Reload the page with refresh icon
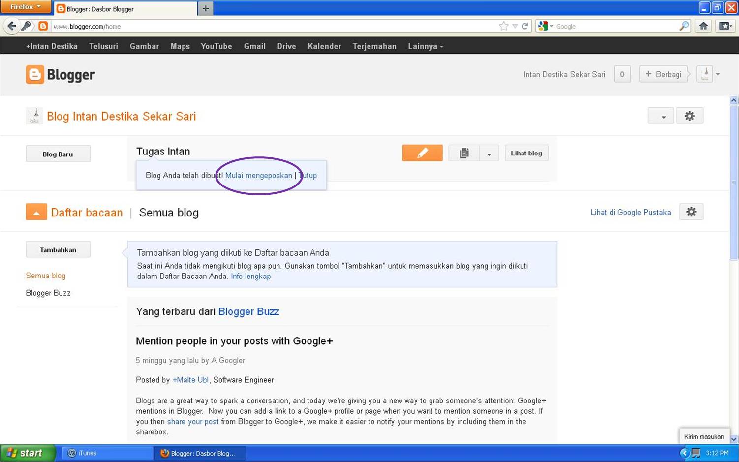739x462 pixels. pos(525,26)
